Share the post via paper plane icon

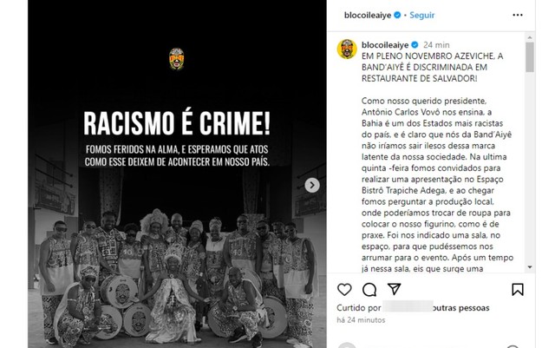pos(394,289)
